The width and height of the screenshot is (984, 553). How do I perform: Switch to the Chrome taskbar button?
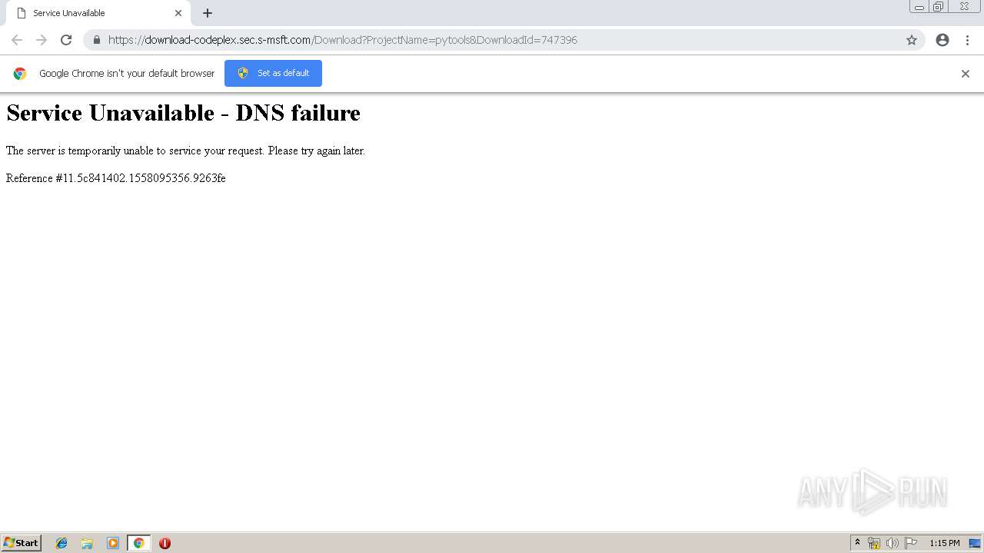(x=138, y=543)
